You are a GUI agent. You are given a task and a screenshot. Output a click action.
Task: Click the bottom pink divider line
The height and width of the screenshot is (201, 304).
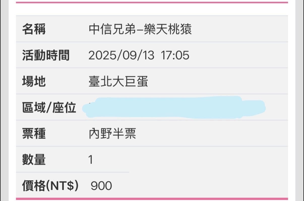[x=152, y=199]
